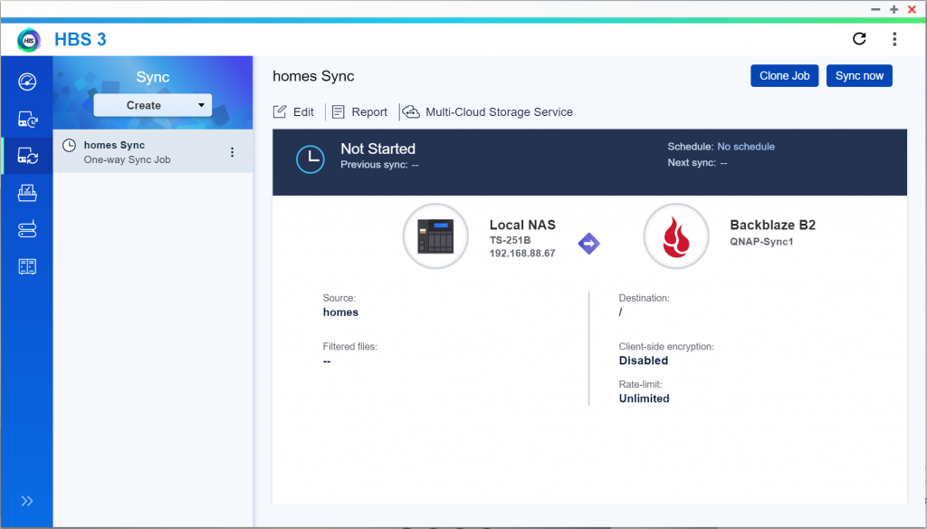The image size is (927, 529).
Task: Open the top-right more options menu
Action: click(894, 39)
